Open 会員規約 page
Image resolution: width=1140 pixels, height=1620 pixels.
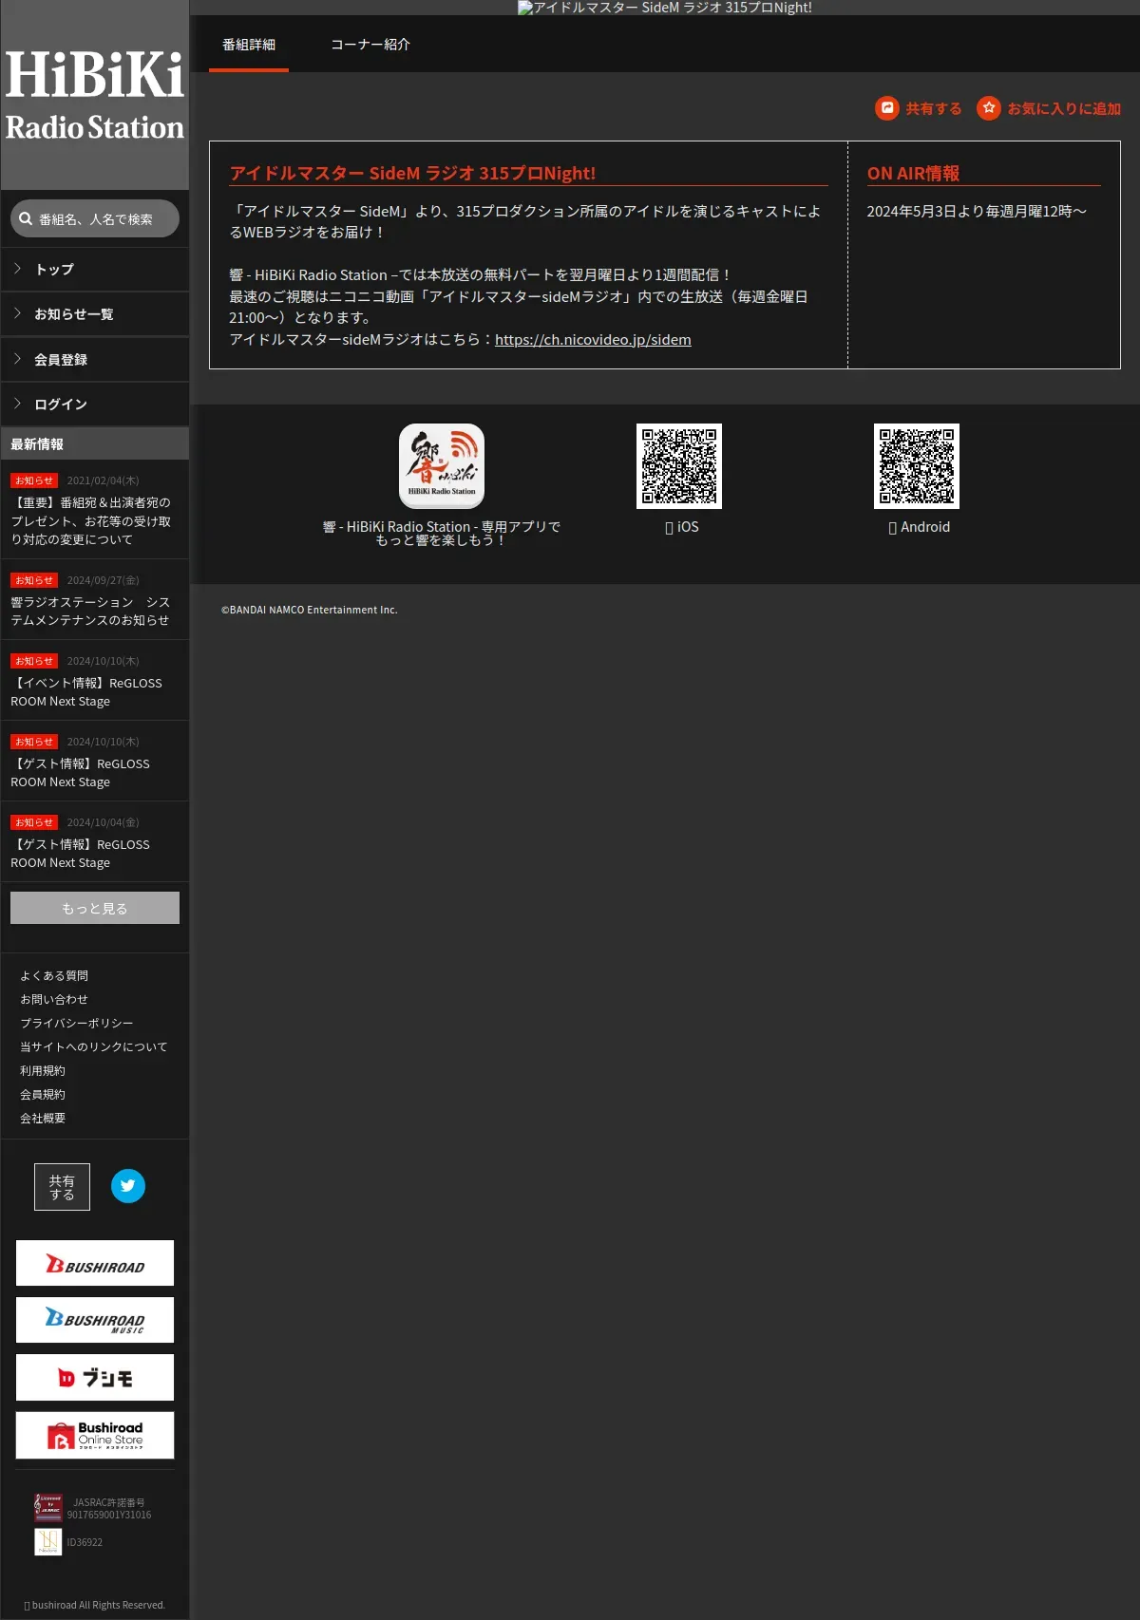click(x=43, y=1095)
